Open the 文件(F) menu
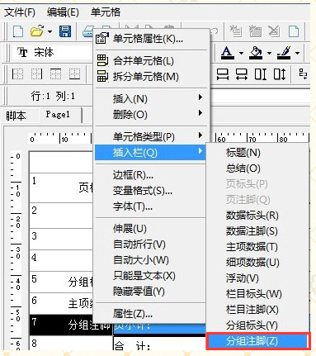 (20, 12)
